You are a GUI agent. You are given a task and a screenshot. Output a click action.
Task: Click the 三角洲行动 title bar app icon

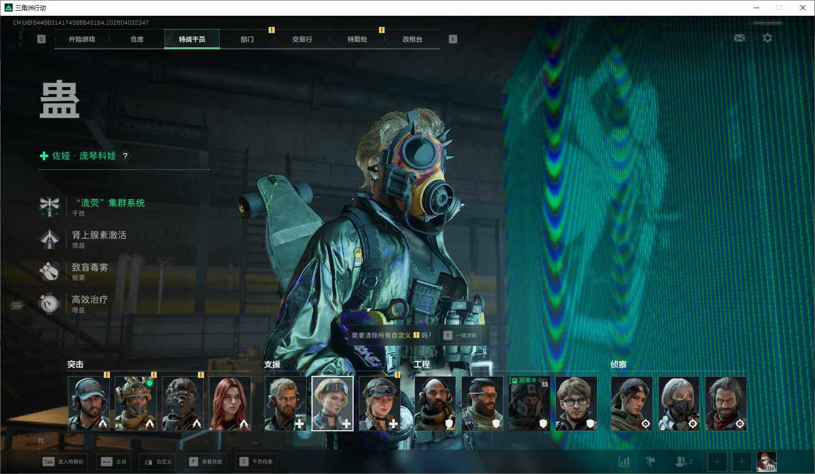pos(8,8)
